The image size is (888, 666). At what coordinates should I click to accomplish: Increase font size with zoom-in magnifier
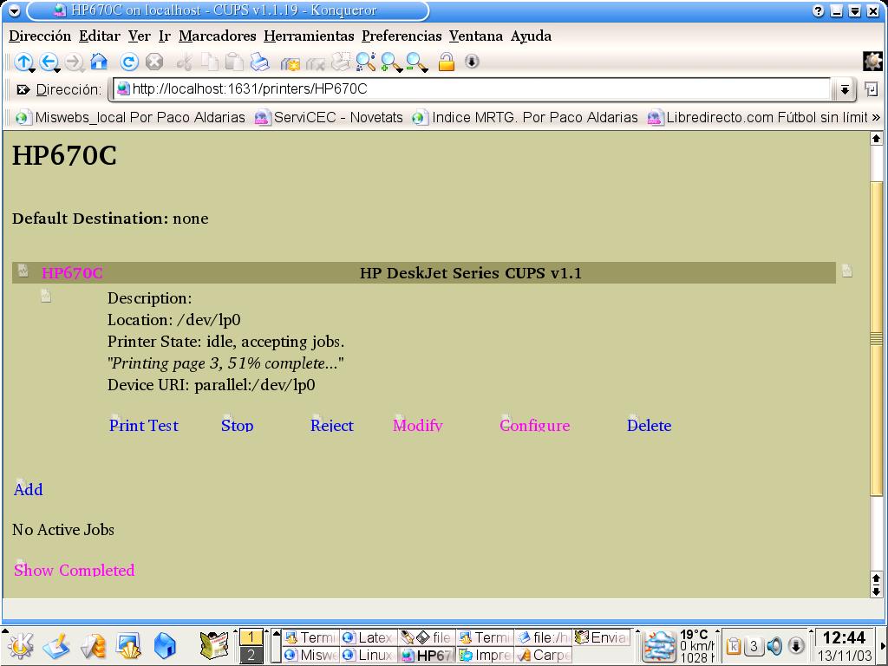(x=391, y=62)
